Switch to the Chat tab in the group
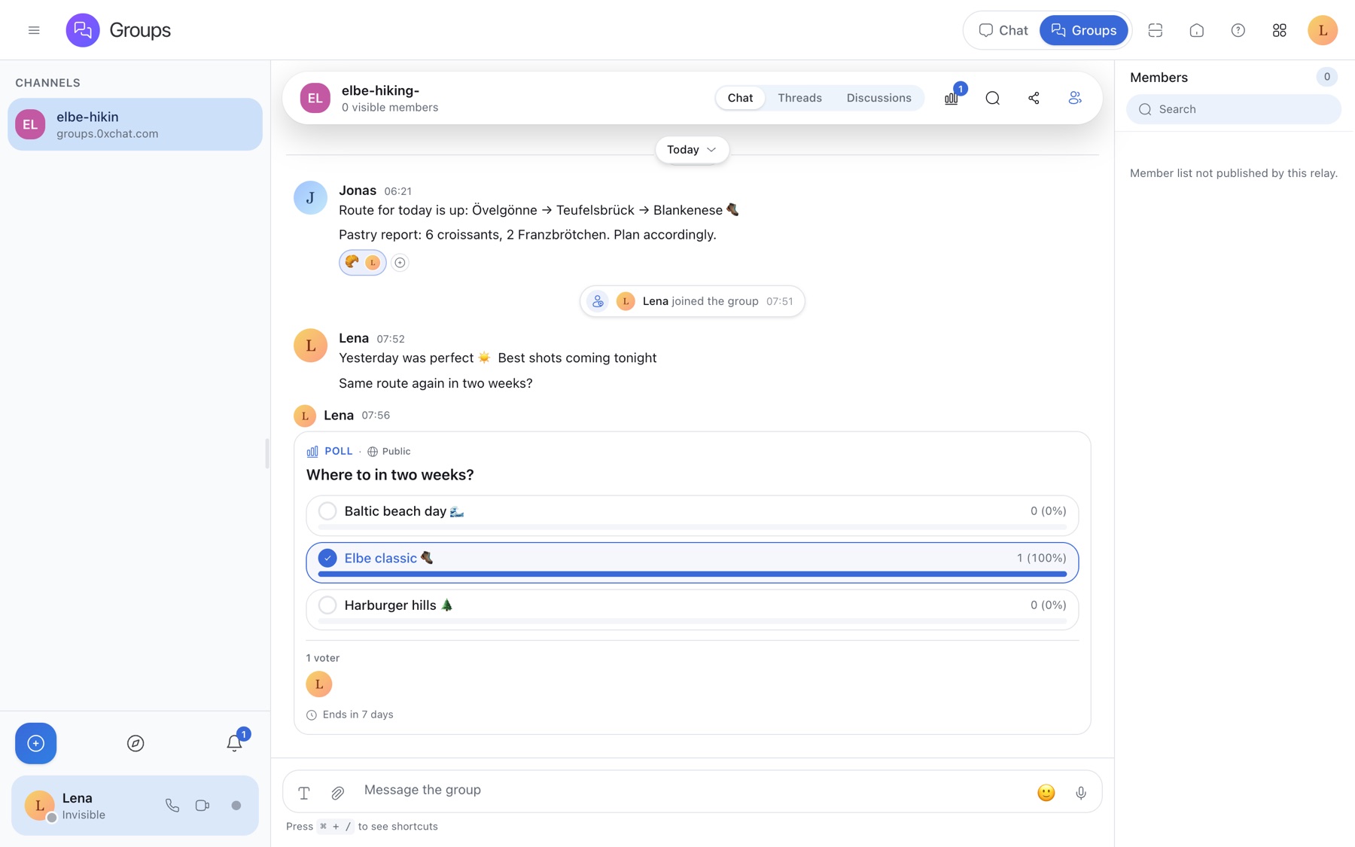The width and height of the screenshot is (1355, 847). [x=740, y=98]
